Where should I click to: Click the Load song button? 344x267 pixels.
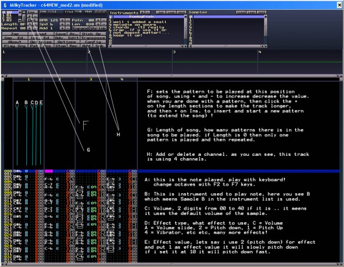(41, 34)
